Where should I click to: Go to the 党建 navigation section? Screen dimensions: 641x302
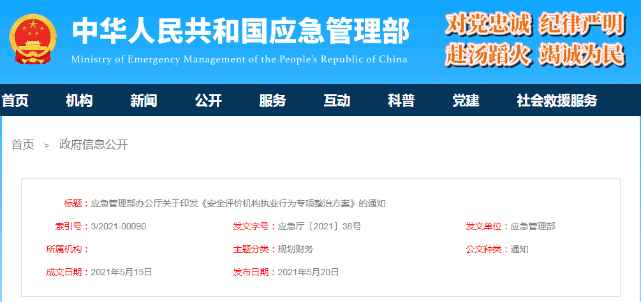coord(466,101)
